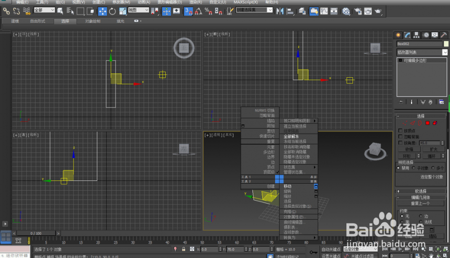
Task: Expand 转换为 submenu in context menu
Action: tap(299, 238)
